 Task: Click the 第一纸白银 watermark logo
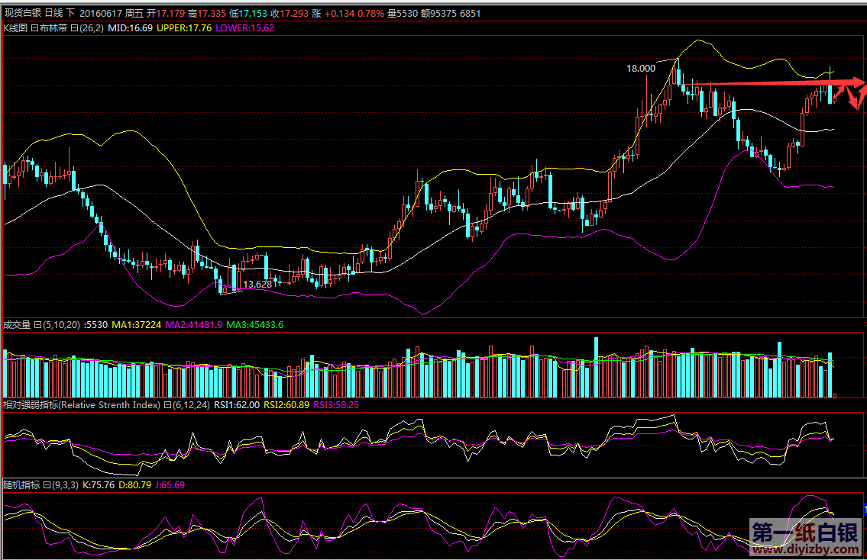805,532
